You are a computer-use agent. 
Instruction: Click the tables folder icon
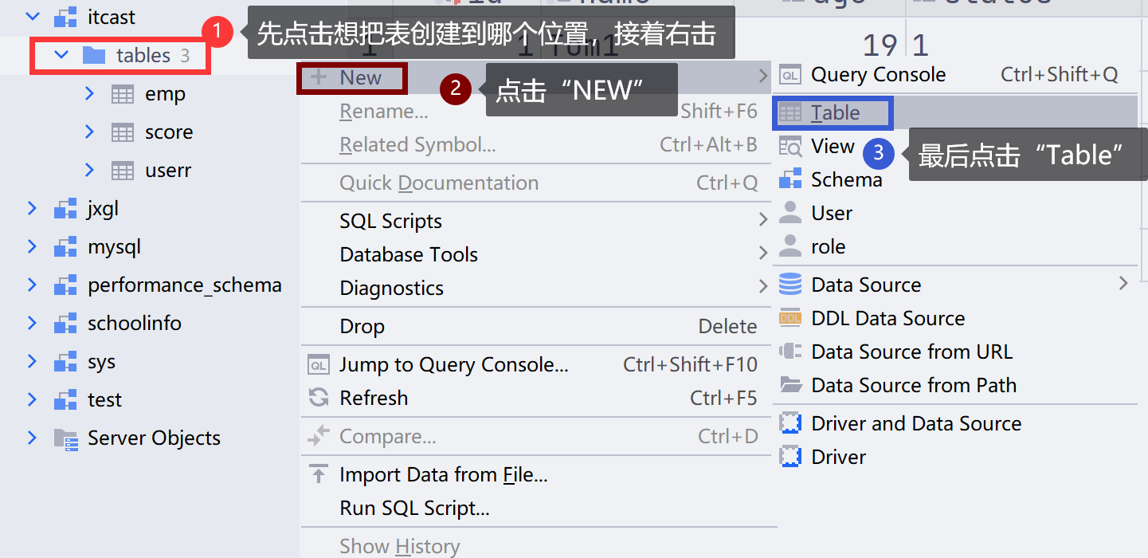pos(94,55)
